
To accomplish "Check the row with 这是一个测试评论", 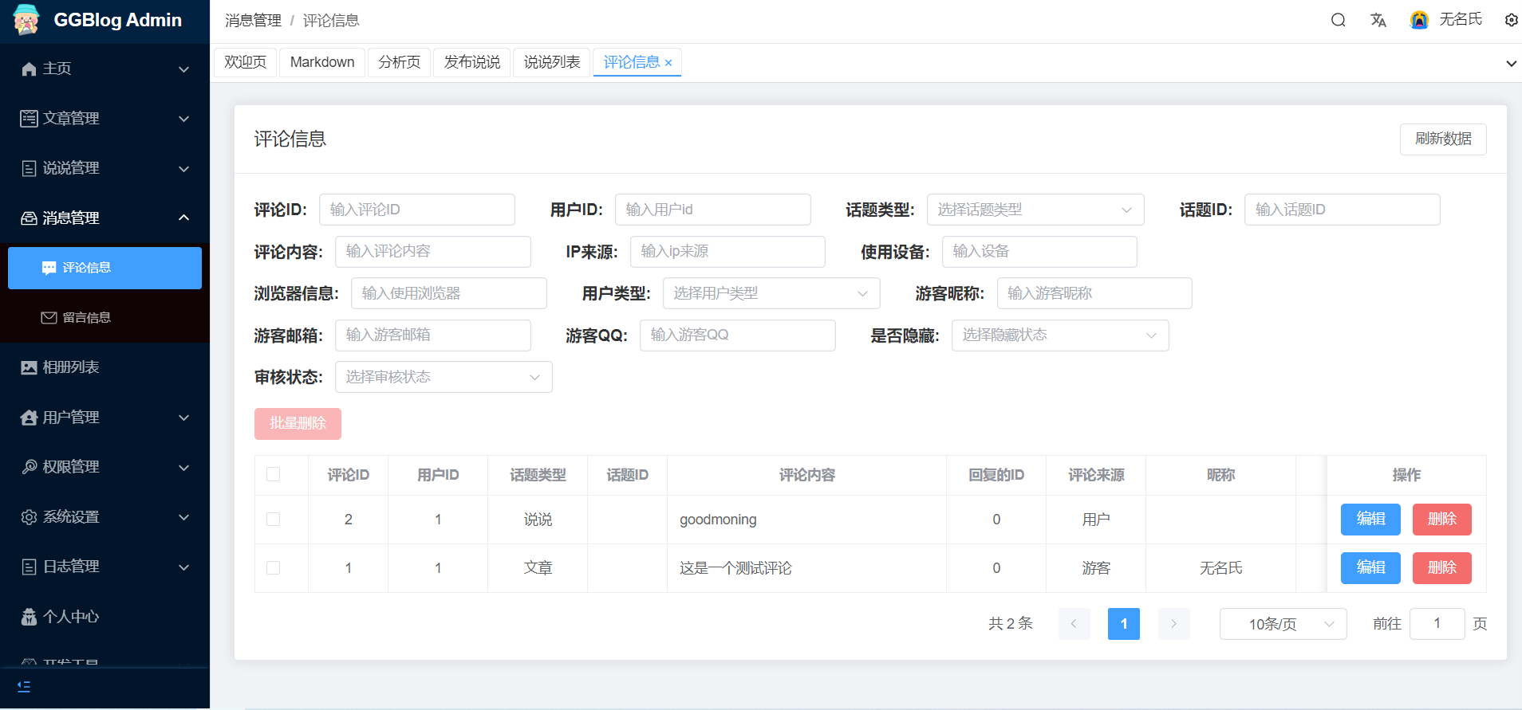I will pos(274,568).
